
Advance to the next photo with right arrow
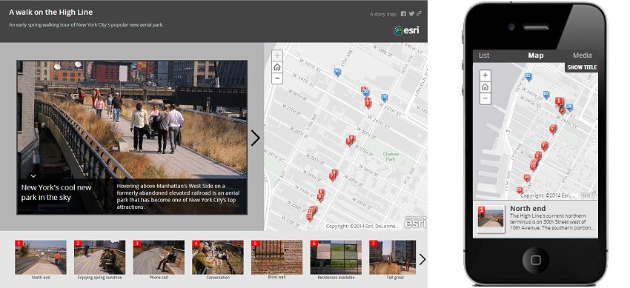tap(256, 138)
